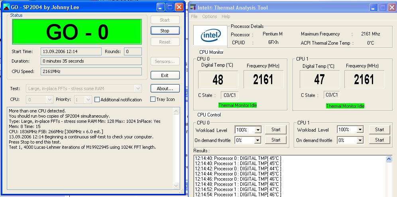The height and width of the screenshot is (197, 397).
Task: Click the SP2004 title bar app icon
Action: coord(6,7)
